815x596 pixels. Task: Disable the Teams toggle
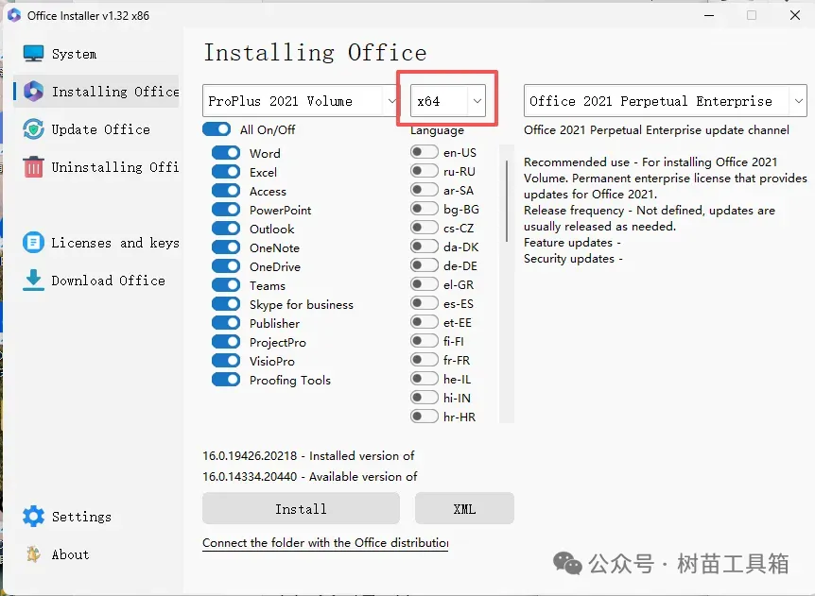(226, 285)
